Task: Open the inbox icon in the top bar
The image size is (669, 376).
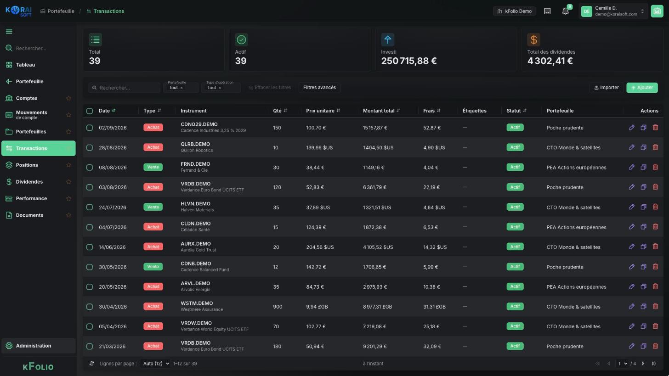Action: [x=547, y=11]
